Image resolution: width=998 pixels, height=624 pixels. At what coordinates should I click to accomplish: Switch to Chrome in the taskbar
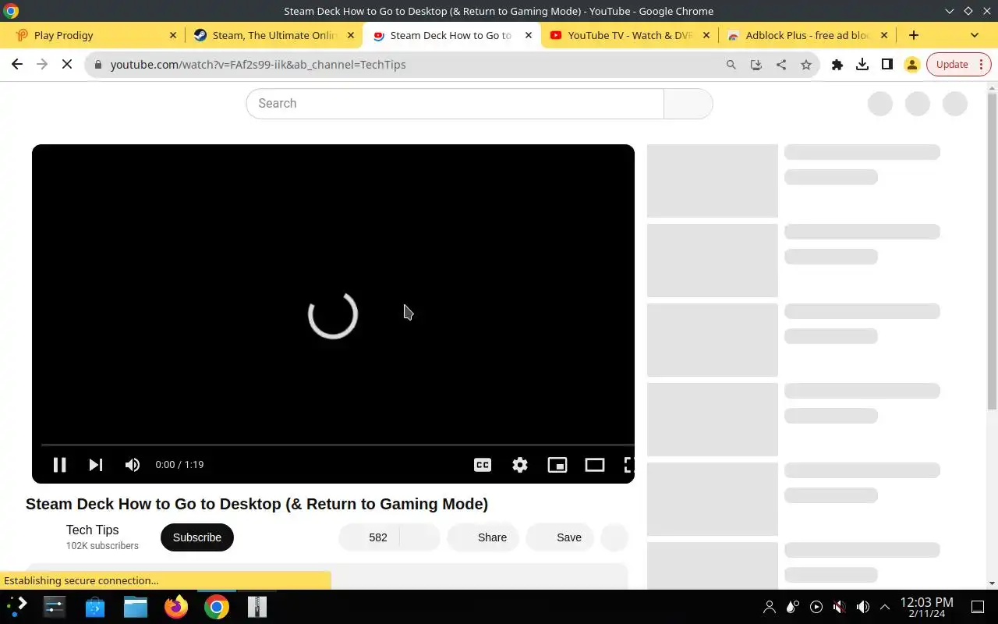217,607
